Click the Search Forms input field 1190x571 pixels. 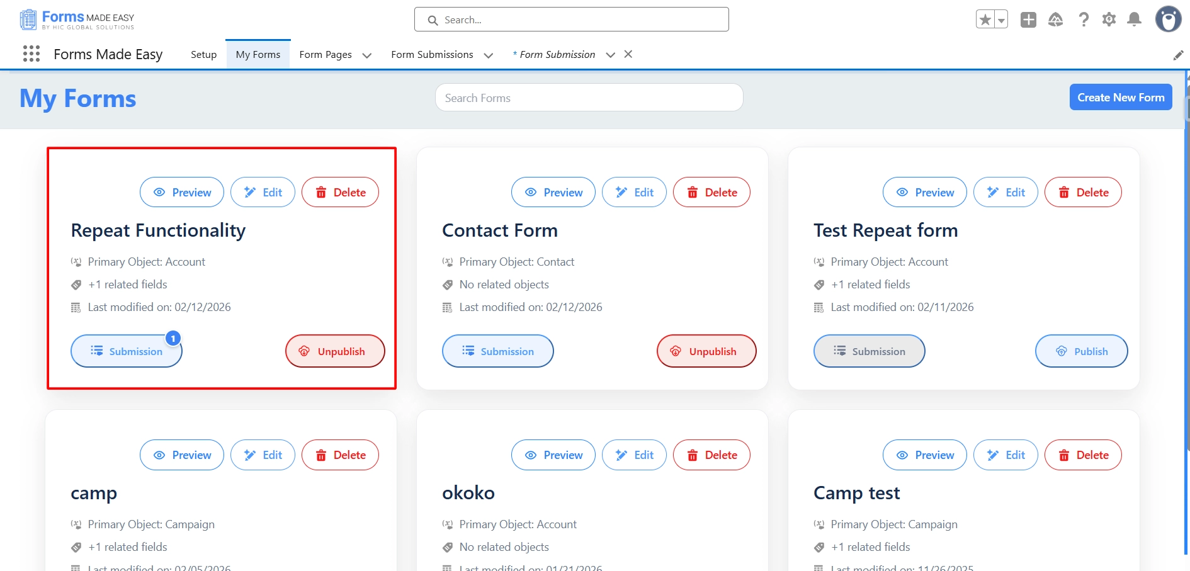point(589,98)
